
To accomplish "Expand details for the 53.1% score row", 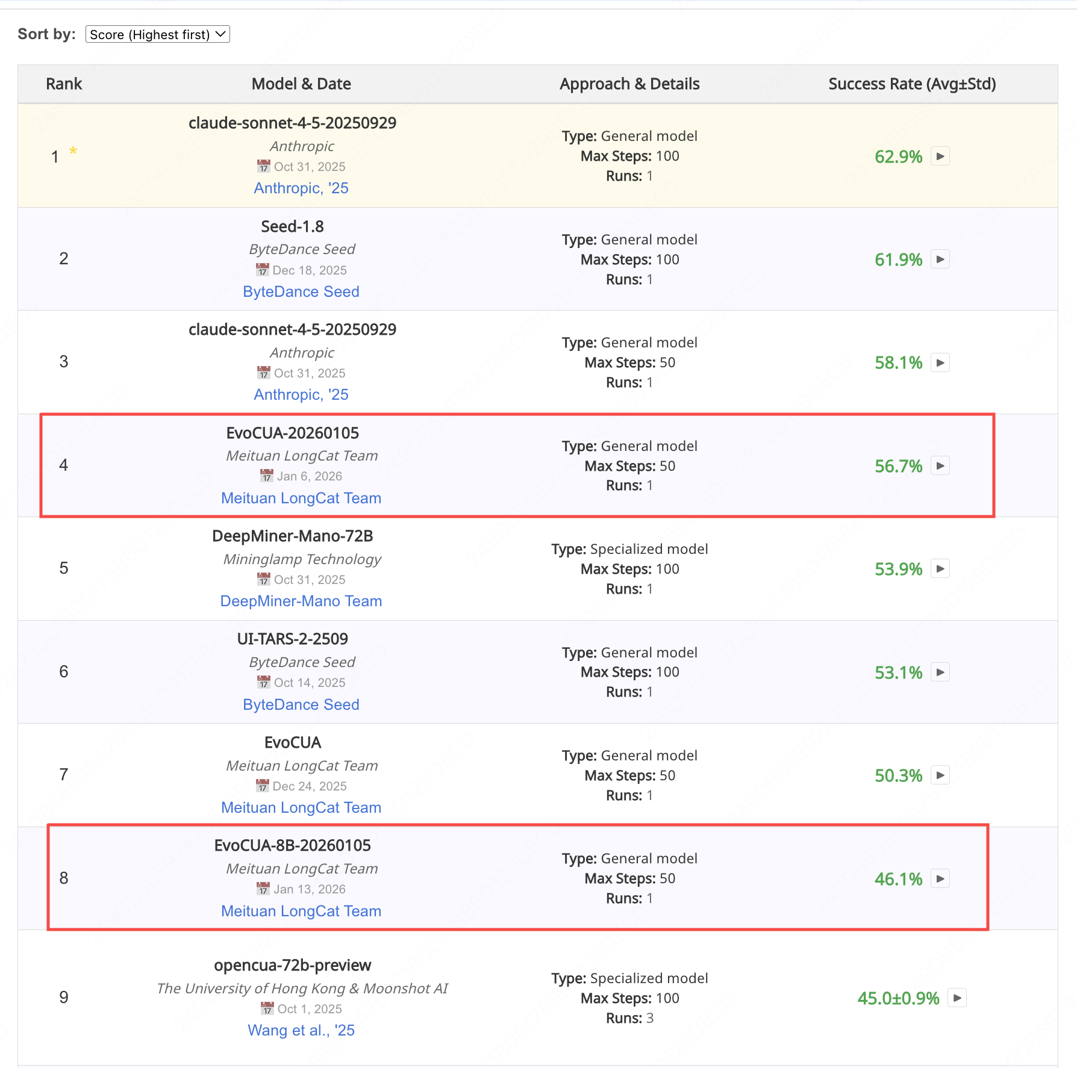I will tap(940, 672).
